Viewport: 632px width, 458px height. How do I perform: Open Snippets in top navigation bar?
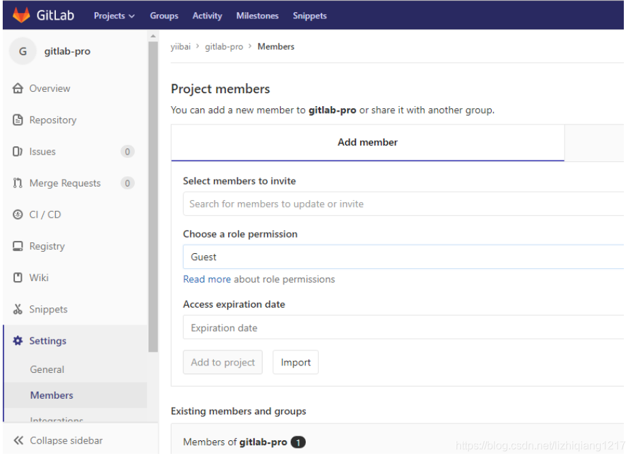click(310, 16)
